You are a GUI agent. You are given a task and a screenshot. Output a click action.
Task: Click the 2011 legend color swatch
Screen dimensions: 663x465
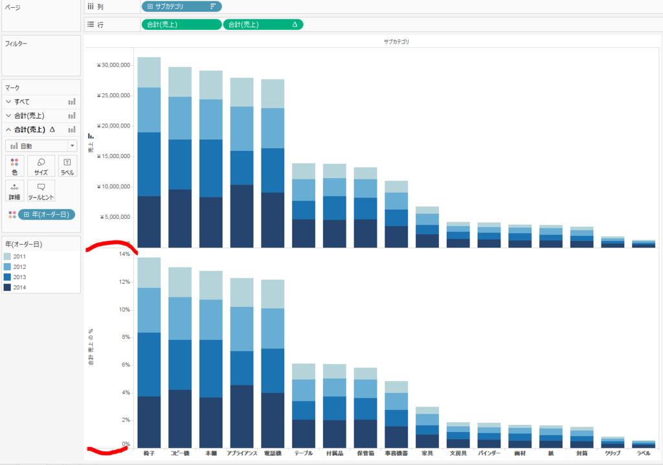tap(7, 256)
